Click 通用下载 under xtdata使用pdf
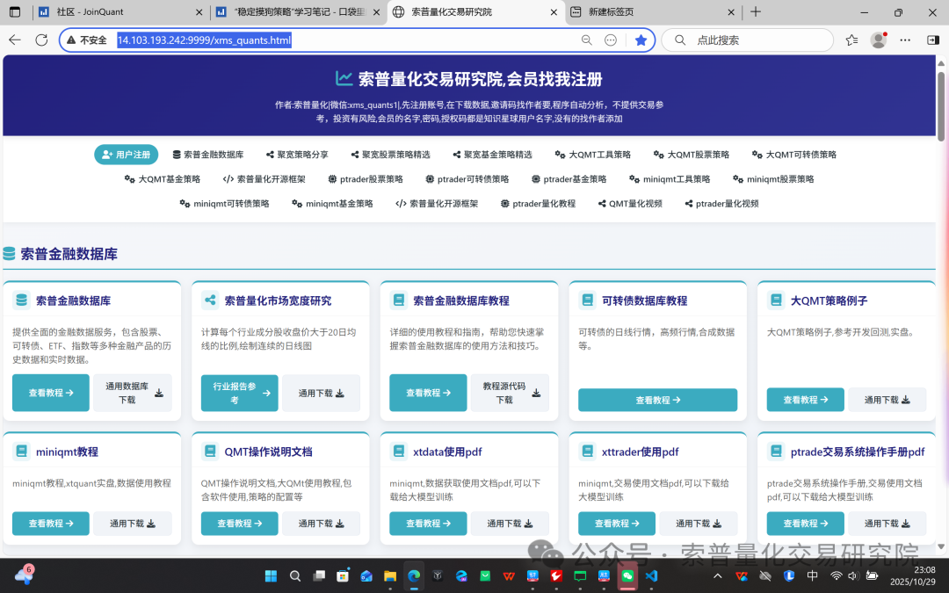 510,523
